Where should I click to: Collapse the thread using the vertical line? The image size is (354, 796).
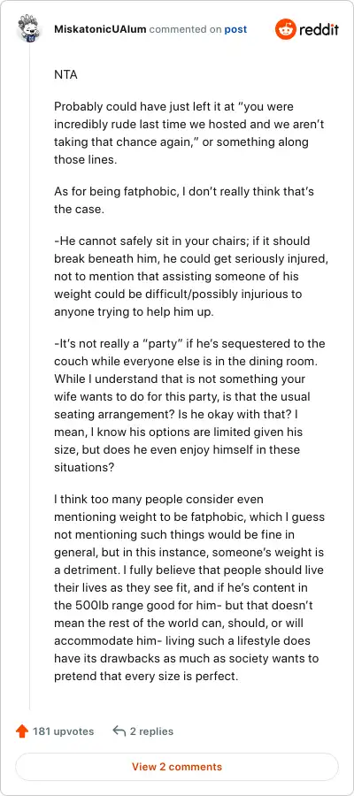coord(29,377)
